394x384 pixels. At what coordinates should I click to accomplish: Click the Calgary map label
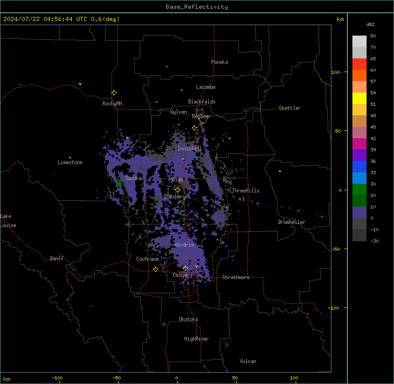tap(182, 275)
